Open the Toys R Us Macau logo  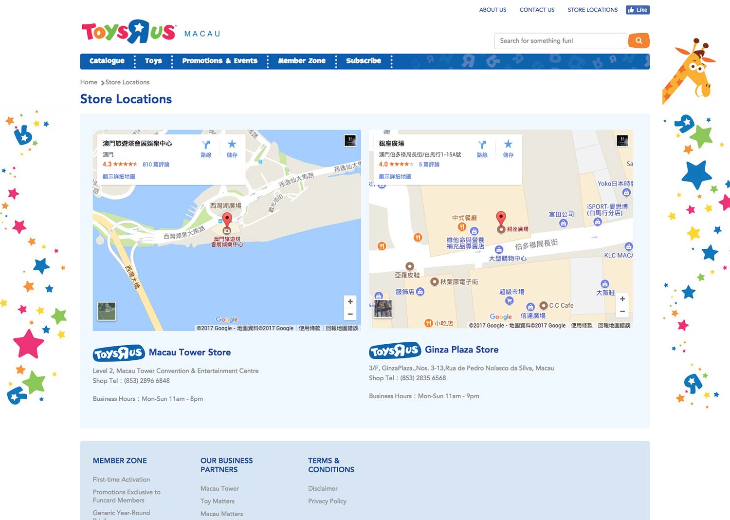151,32
